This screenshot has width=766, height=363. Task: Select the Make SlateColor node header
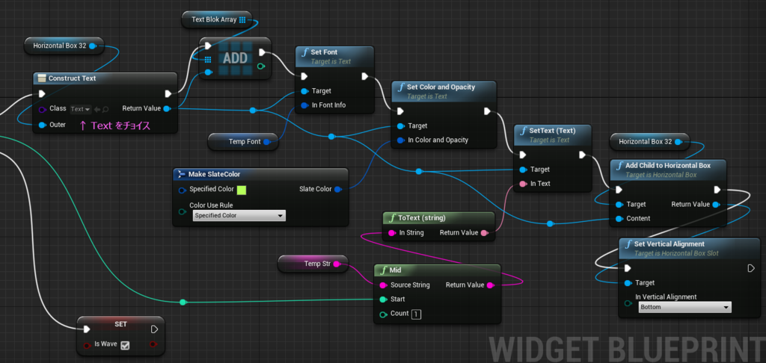tap(260, 174)
